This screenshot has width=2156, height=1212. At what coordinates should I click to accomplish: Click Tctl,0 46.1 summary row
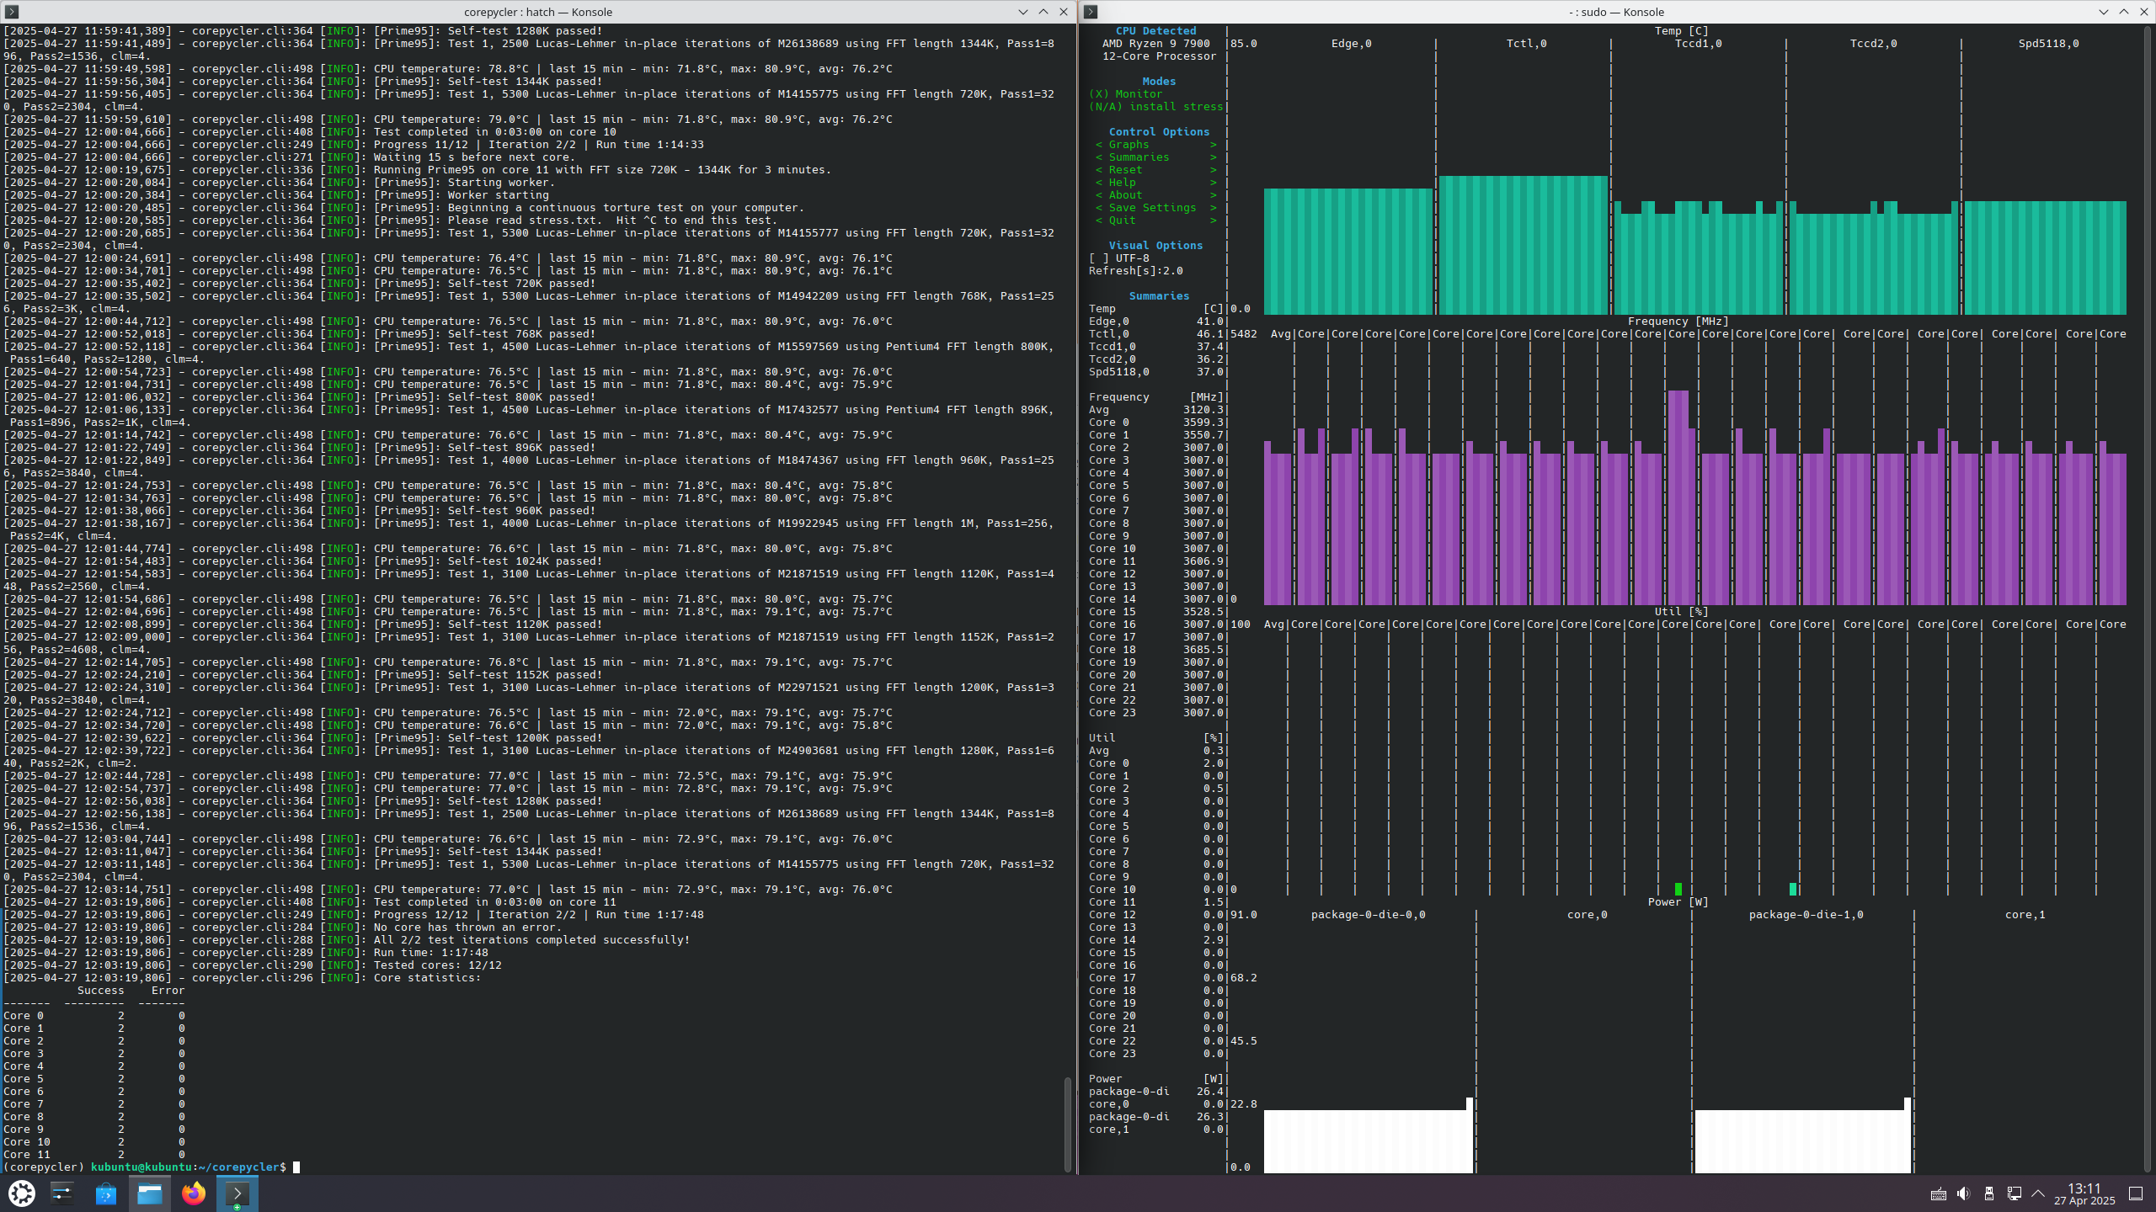1155,334
